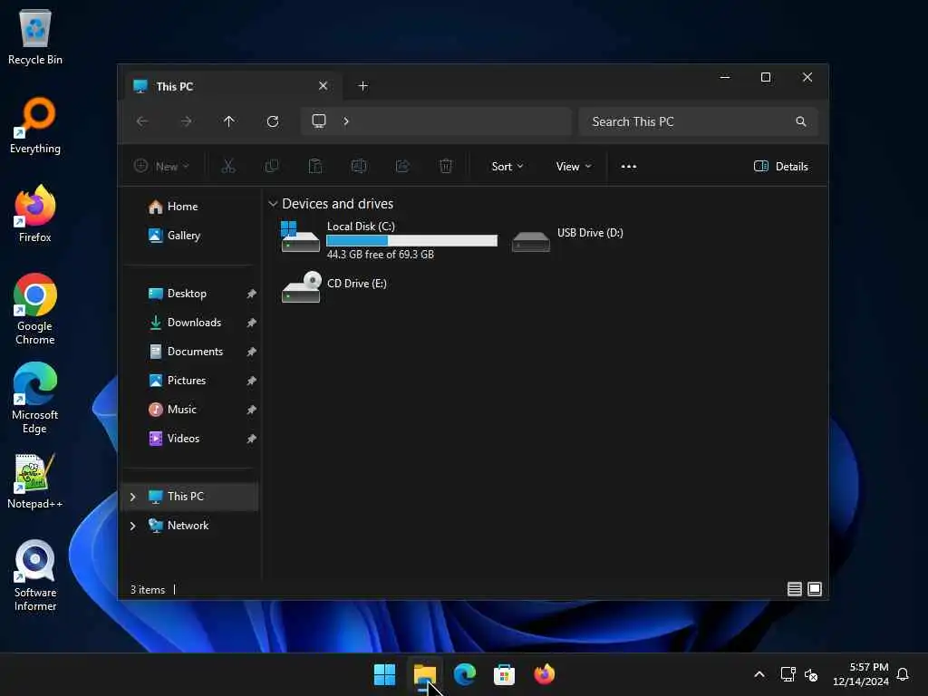The height and width of the screenshot is (696, 928).
Task: Add a new tab with plus button
Action: click(x=362, y=86)
